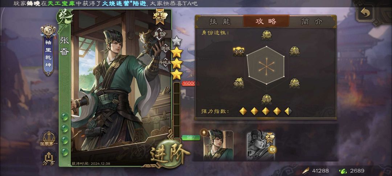The width and height of the screenshot is (392, 176).
Task: Click the 分享 share icon
Action: [49, 158]
